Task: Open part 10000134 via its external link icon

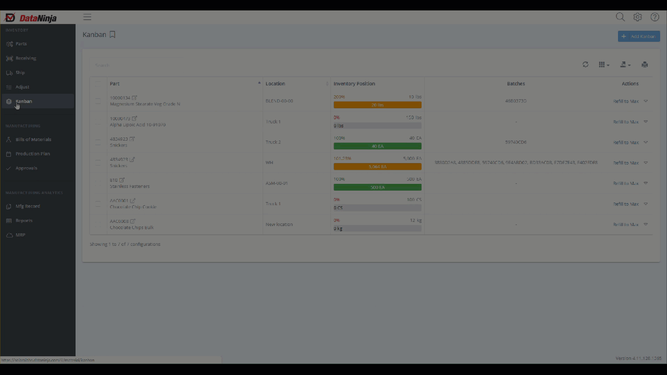Action: click(134, 97)
